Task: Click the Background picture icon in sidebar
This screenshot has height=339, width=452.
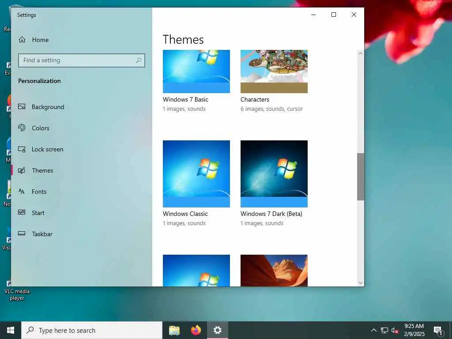Action: click(22, 107)
